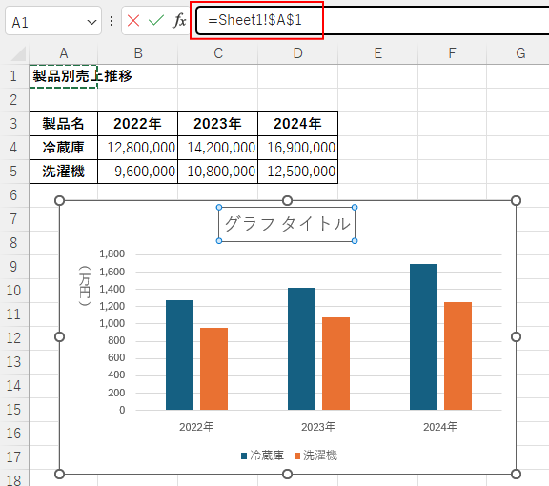Image resolution: width=549 pixels, height=486 pixels.
Task: Click the cell containing 12,800,000
Action: [138, 148]
